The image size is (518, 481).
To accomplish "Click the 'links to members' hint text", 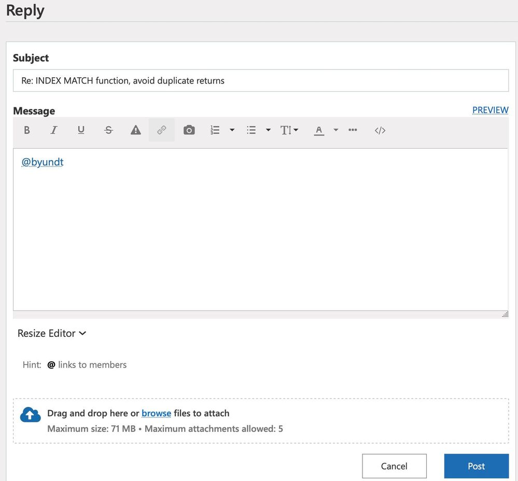I will pos(92,365).
